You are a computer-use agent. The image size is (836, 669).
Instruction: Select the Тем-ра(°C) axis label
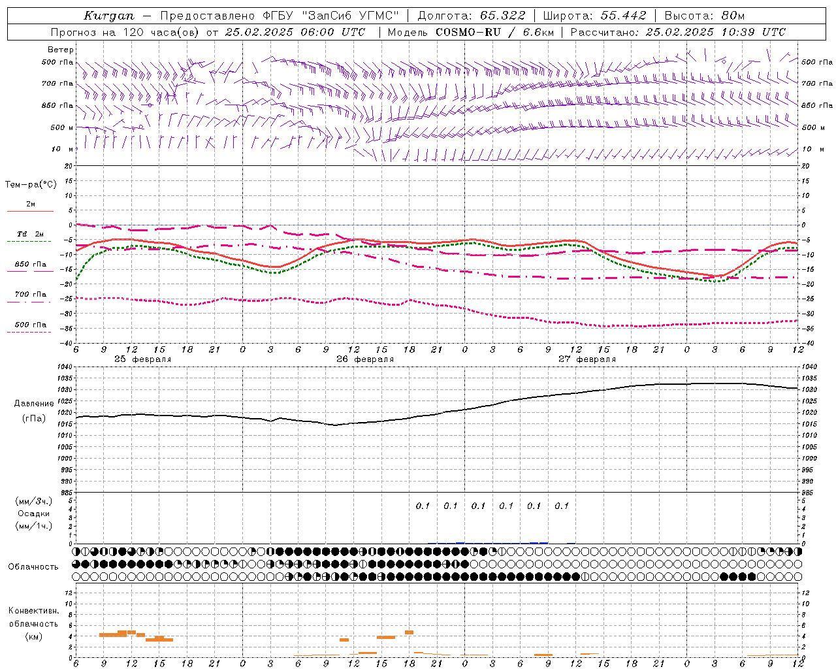click(31, 185)
